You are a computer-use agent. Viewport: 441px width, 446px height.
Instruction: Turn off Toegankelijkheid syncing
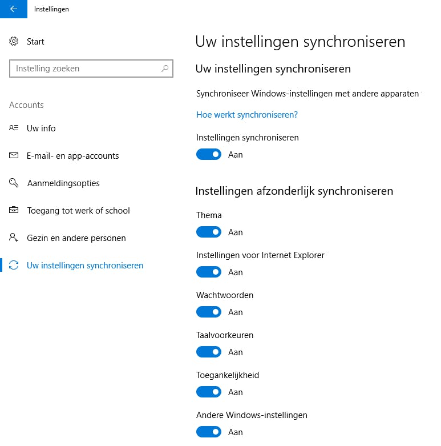[209, 392]
